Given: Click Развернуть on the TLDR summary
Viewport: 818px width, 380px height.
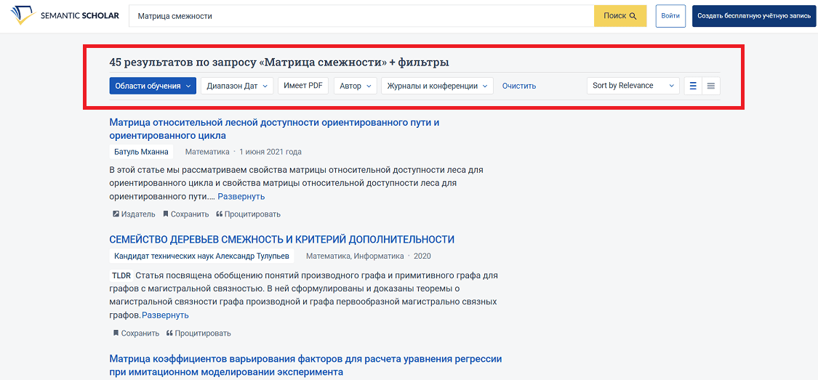Looking at the screenshot, I should coord(165,315).
